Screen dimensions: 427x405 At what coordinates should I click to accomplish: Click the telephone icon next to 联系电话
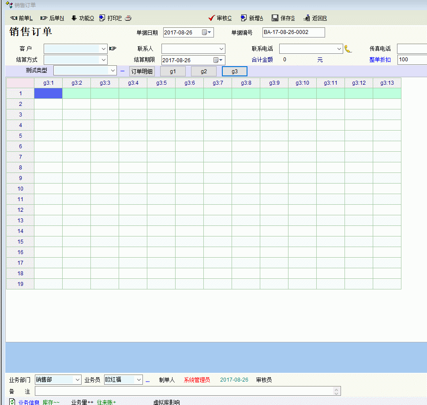tap(348, 49)
